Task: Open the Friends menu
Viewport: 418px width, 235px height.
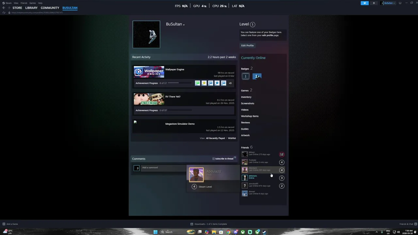Action: [24, 3]
